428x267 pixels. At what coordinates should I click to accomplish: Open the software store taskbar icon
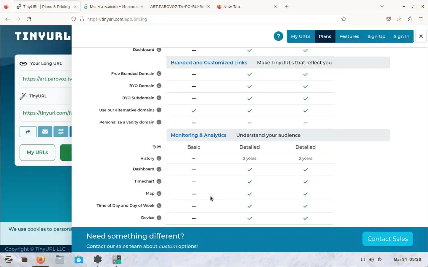[79, 259]
